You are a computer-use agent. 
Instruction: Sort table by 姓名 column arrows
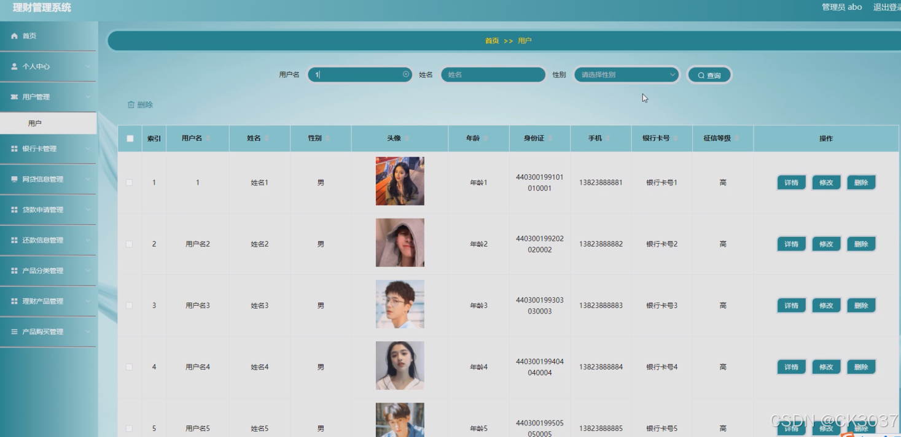point(267,139)
